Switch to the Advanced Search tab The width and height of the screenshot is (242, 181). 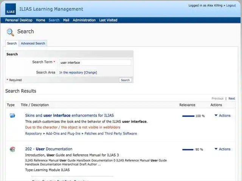33,43
